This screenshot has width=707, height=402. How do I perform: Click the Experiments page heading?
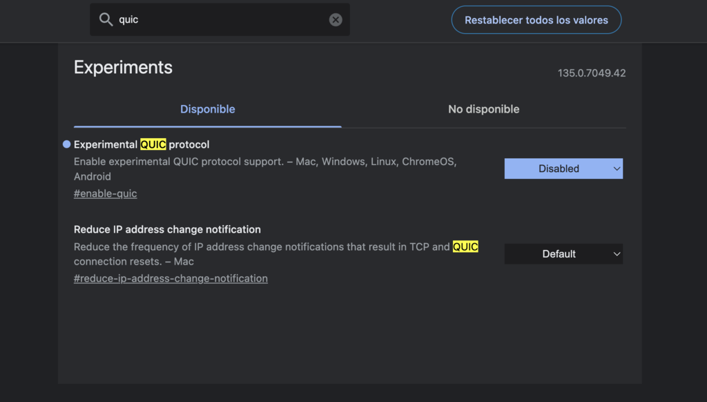tap(123, 67)
